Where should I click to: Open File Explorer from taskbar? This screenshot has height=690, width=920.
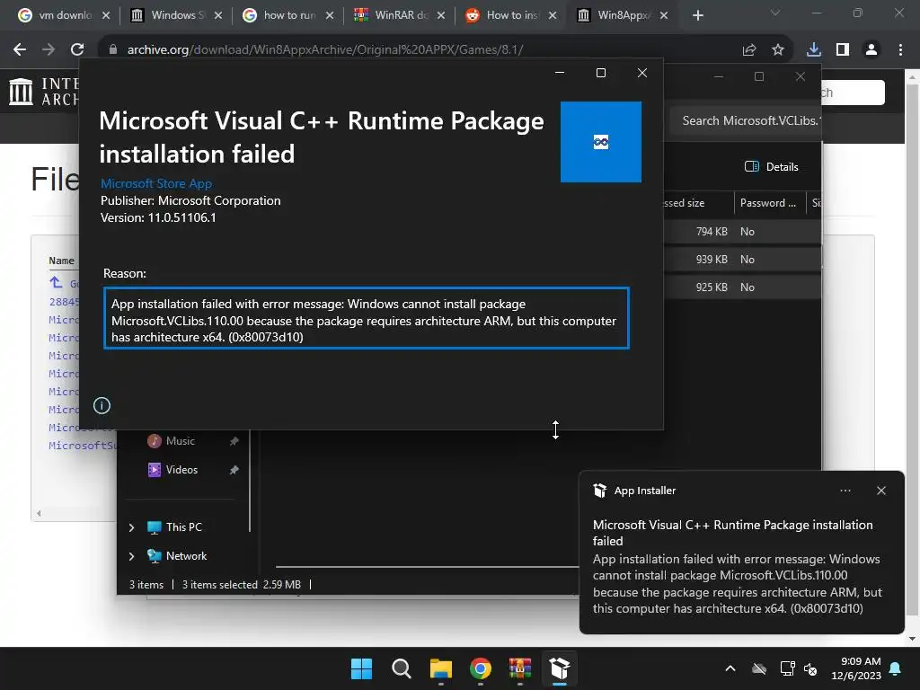[x=440, y=668]
